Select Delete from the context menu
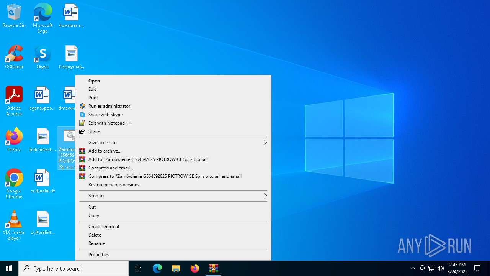Screen dimensions: 490x276 (173, 235)
